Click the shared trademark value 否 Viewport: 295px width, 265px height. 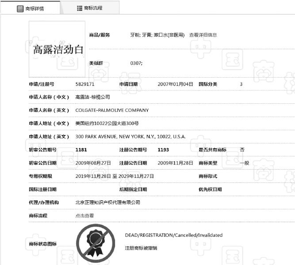click(242, 150)
